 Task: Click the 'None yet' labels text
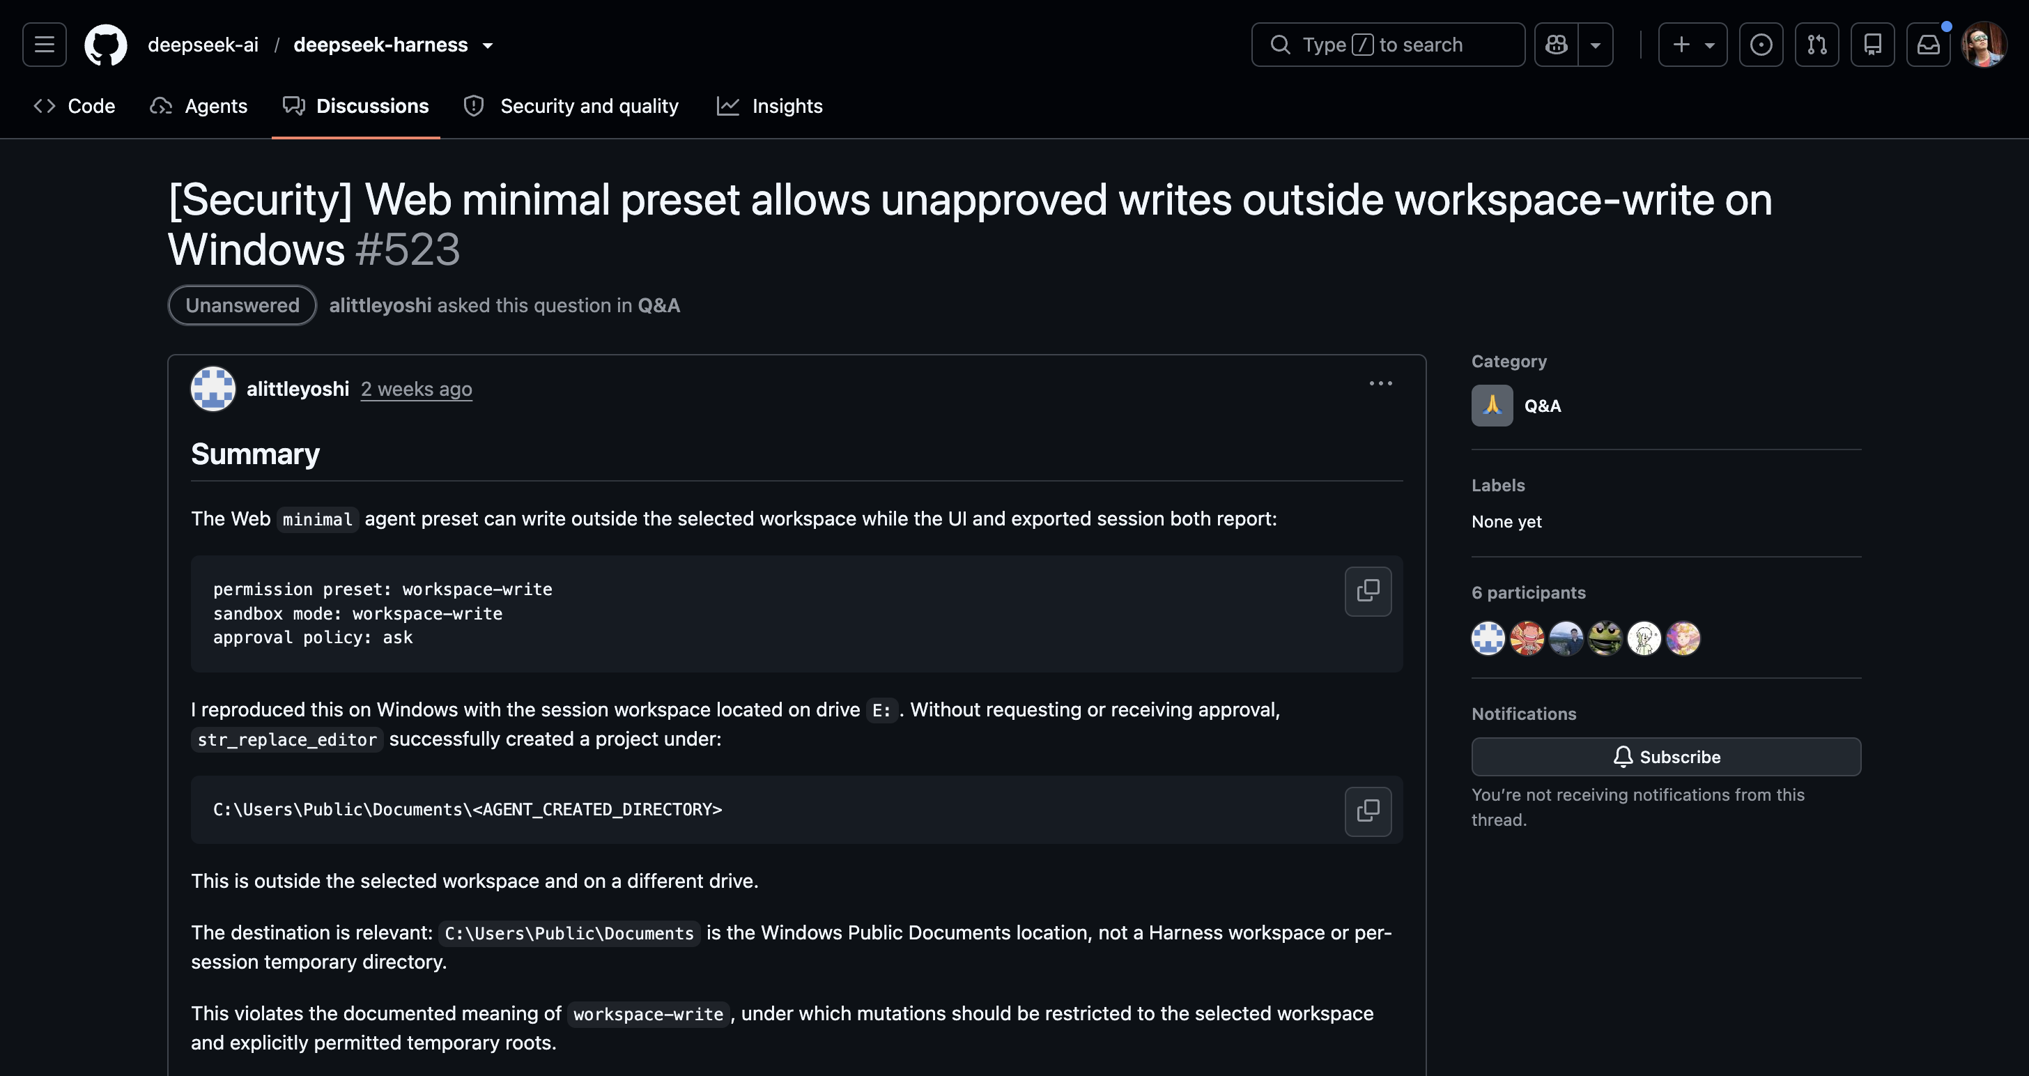tap(1507, 521)
